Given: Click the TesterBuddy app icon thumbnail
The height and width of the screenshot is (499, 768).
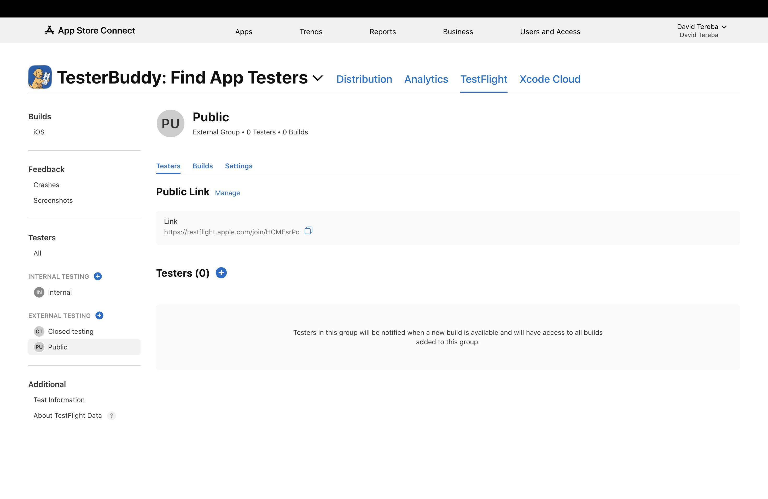Looking at the screenshot, I should tap(40, 77).
